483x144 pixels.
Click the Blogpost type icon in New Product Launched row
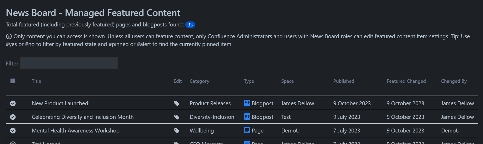point(247,103)
